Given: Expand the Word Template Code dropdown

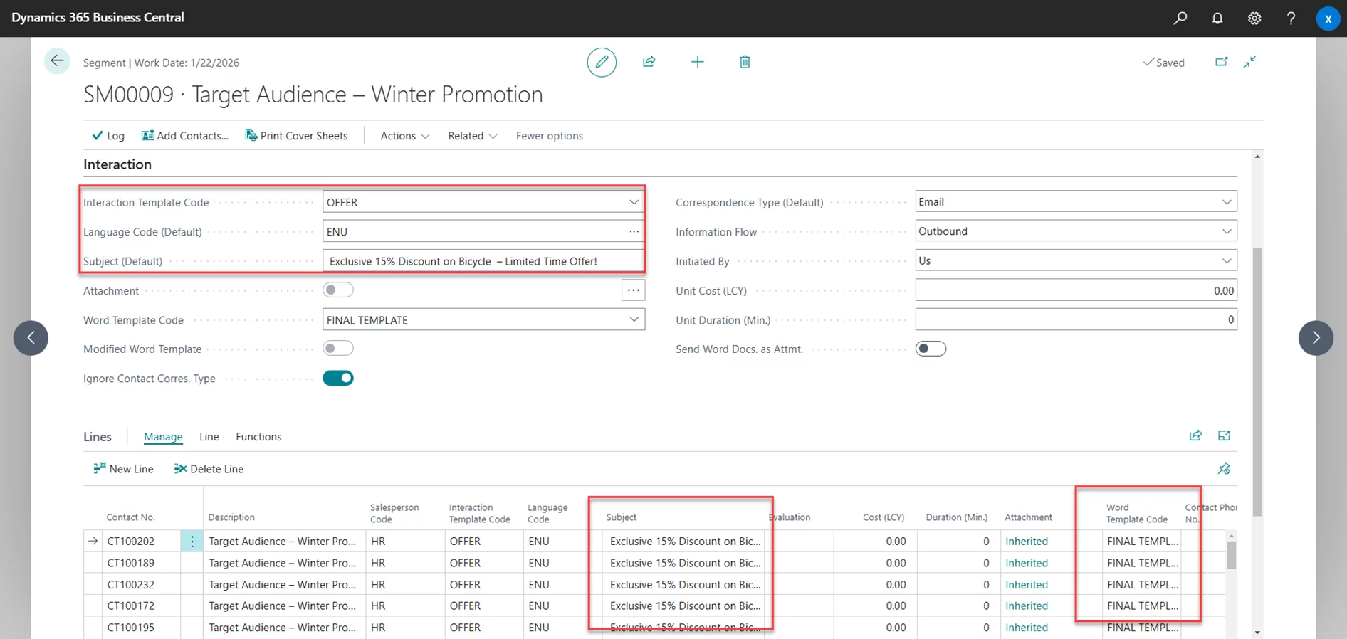Looking at the screenshot, I should click(634, 320).
